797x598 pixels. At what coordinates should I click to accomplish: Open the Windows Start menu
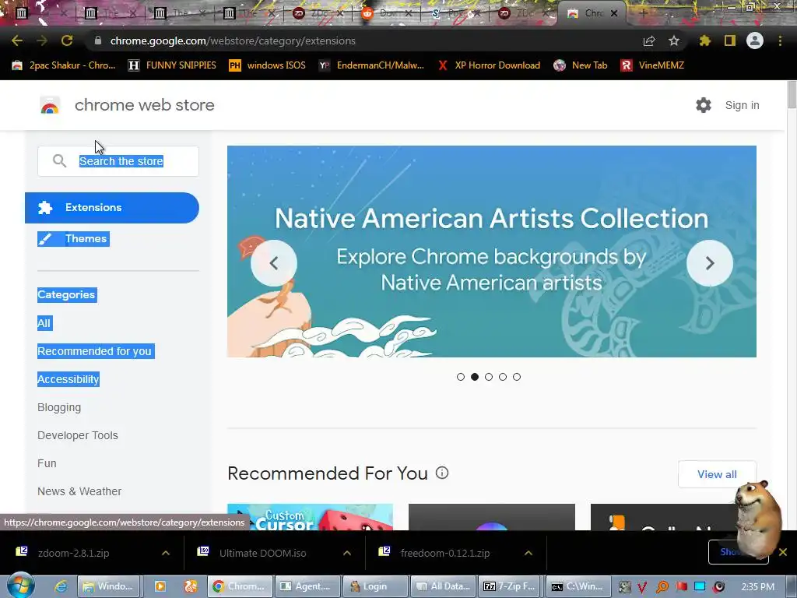pyautogui.click(x=20, y=586)
